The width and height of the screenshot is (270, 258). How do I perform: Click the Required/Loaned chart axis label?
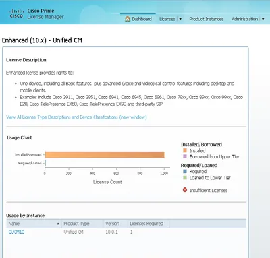30,163
